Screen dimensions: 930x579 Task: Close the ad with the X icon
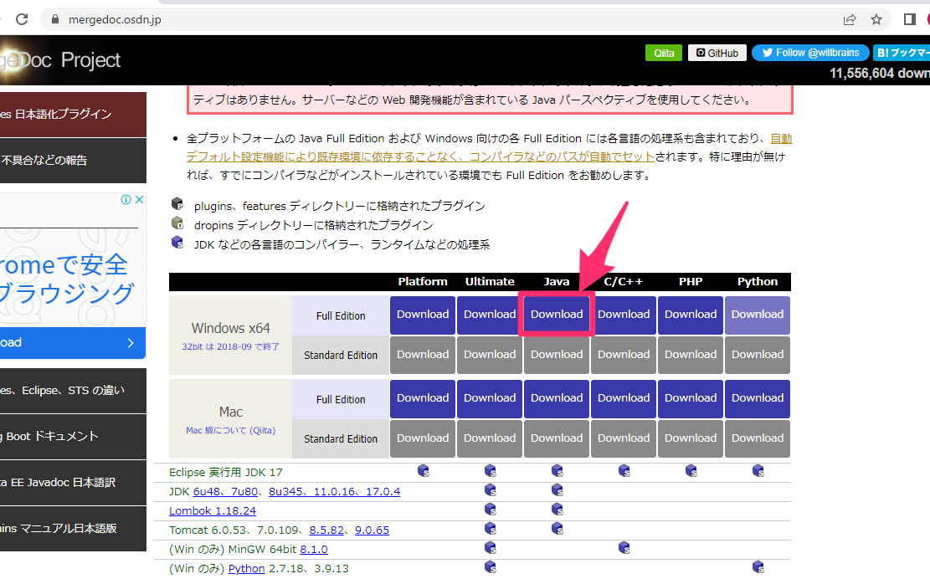coord(138,200)
